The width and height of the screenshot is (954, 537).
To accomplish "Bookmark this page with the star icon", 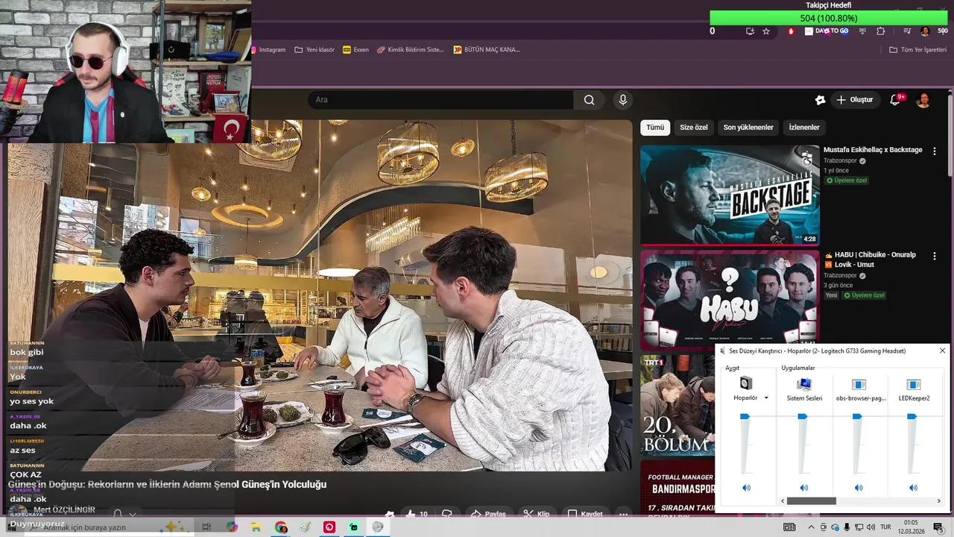I will (766, 31).
